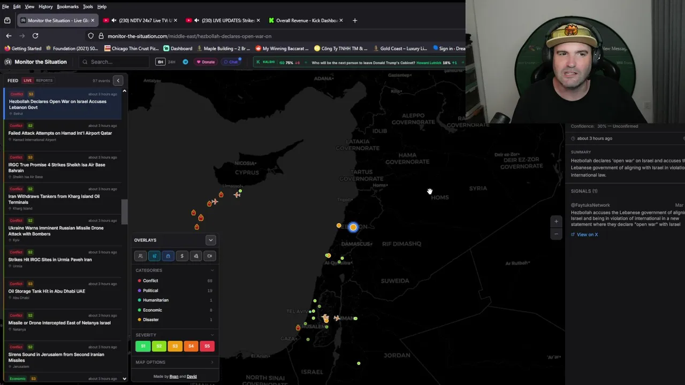Viewport: 685px width, 385px height.
Task: Open the Getting Started bookmark
Action: (22, 48)
